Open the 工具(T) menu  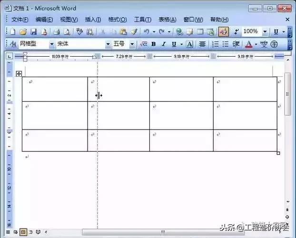click(142, 20)
